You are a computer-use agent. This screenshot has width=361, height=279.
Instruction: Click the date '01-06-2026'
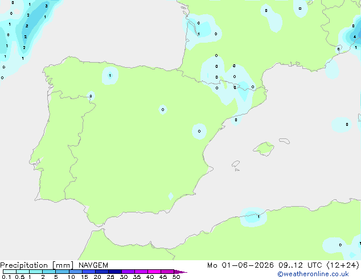click(248, 265)
